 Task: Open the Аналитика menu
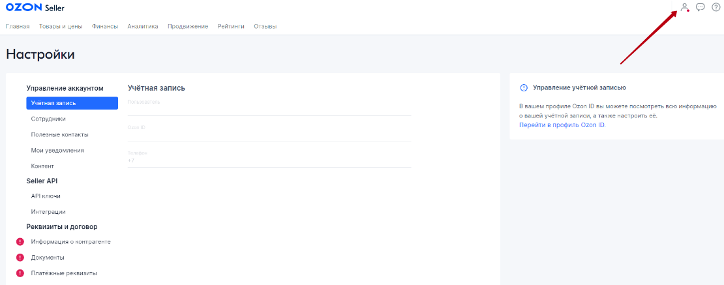pos(143,27)
